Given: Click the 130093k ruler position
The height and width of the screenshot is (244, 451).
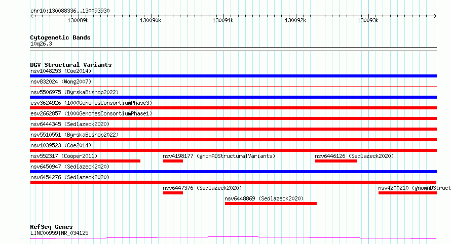Looking at the screenshot, I should [x=368, y=20].
